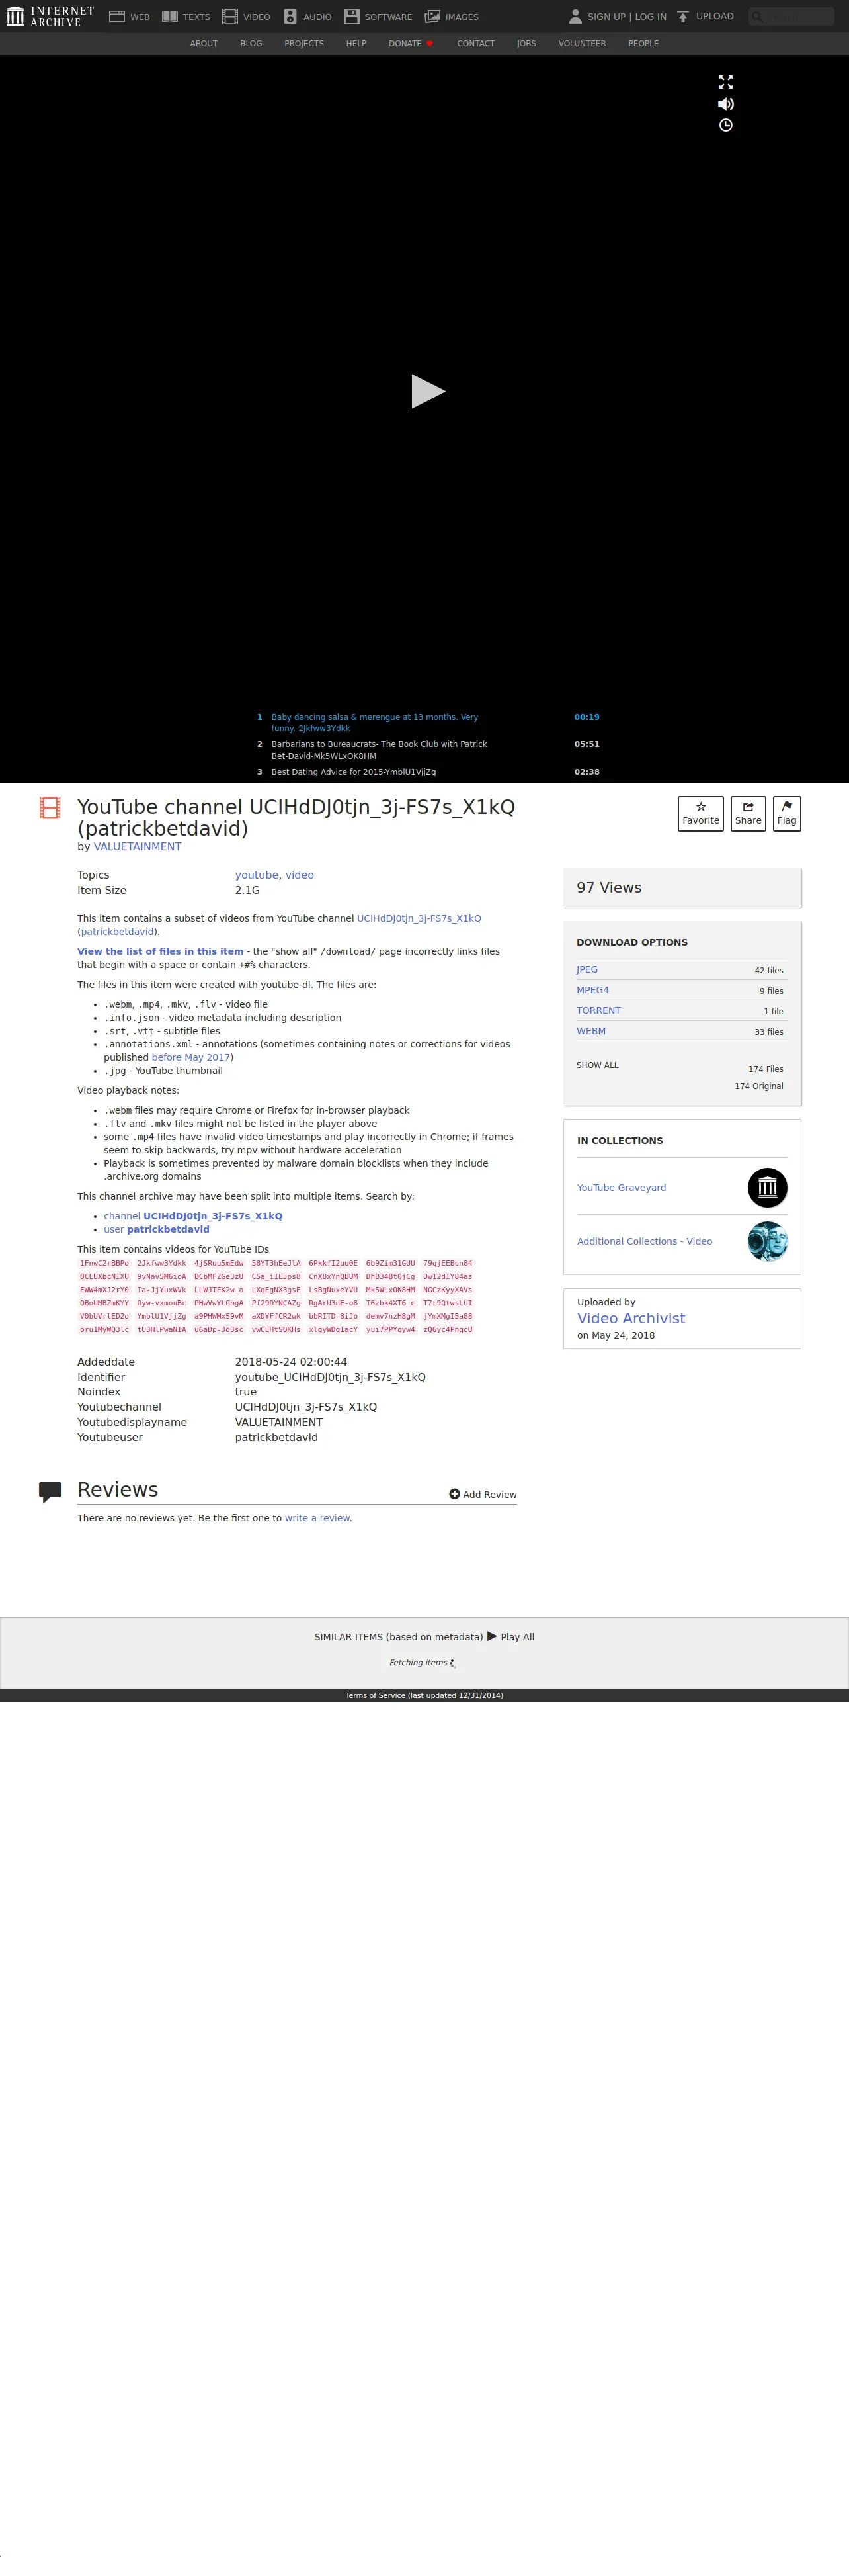Open YouTube Graveyard collection thumbnail
The width and height of the screenshot is (849, 2562).
pyautogui.click(x=768, y=1188)
